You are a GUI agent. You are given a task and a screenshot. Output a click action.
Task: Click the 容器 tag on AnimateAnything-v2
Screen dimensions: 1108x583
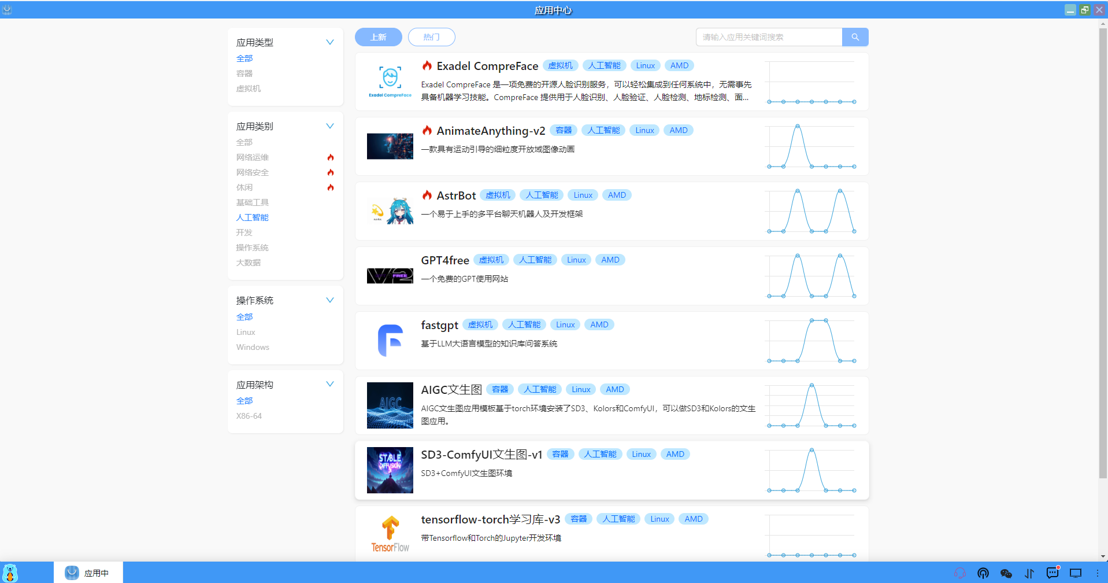(564, 130)
